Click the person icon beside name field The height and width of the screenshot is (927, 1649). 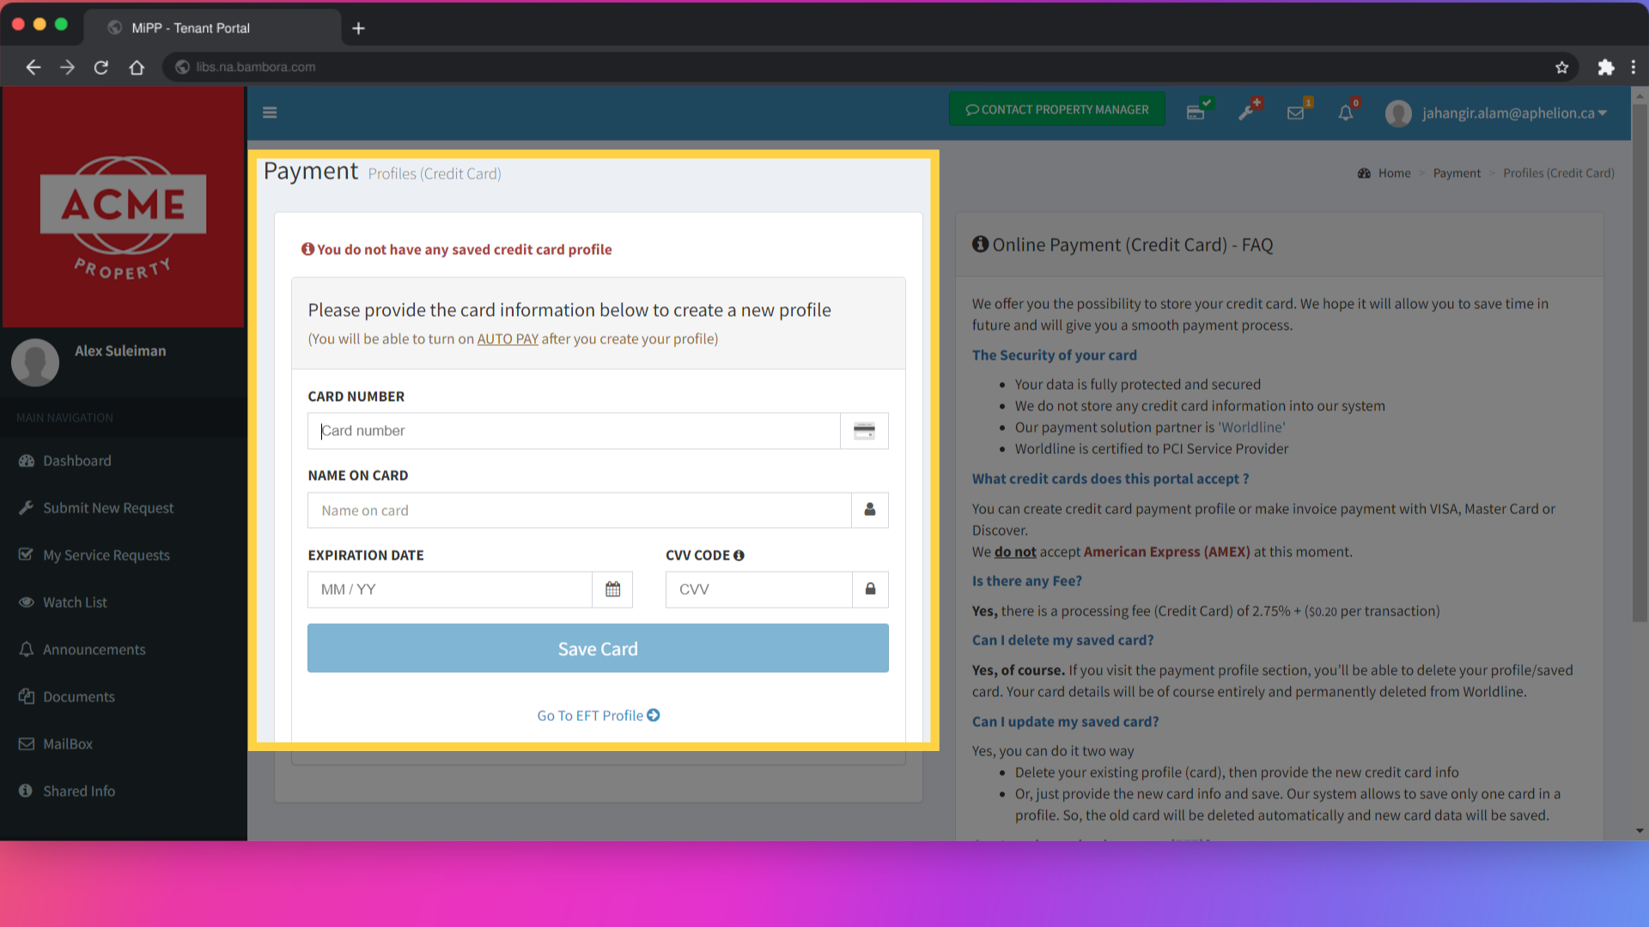(x=870, y=510)
